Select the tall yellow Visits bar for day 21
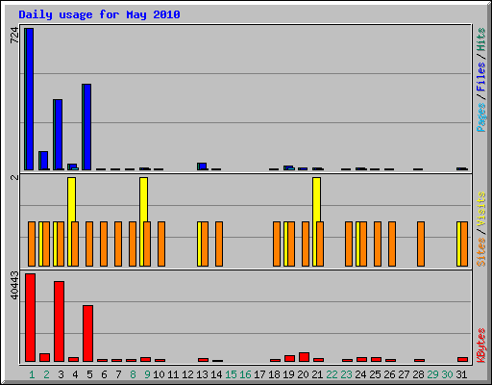 (x=316, y=199)
